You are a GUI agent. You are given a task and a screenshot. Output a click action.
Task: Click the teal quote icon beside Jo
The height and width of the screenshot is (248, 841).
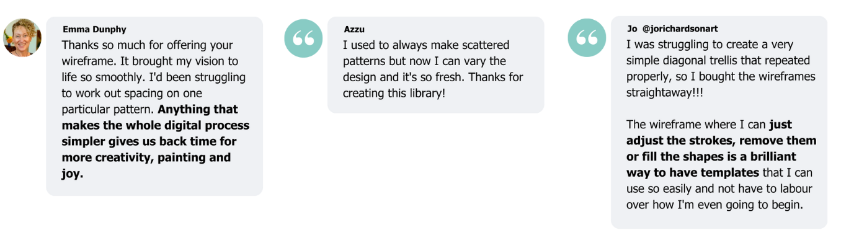[587, 38]
